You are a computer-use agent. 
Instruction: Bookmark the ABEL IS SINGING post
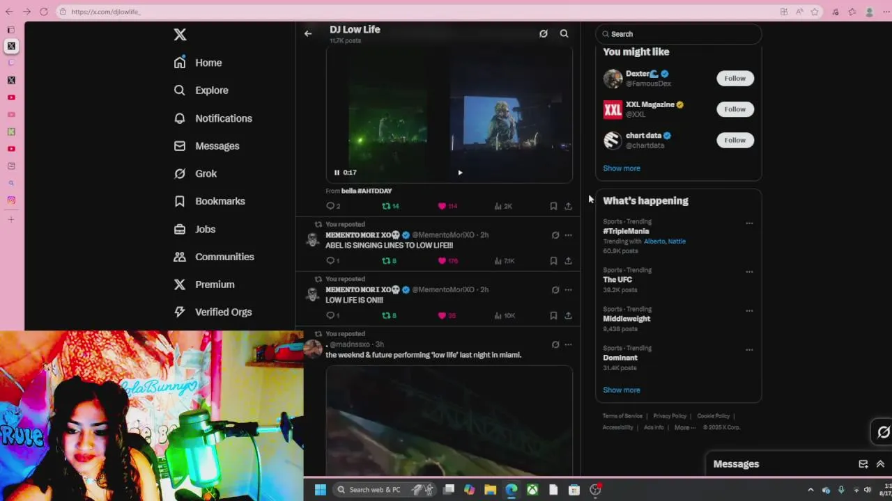[553, 261]
